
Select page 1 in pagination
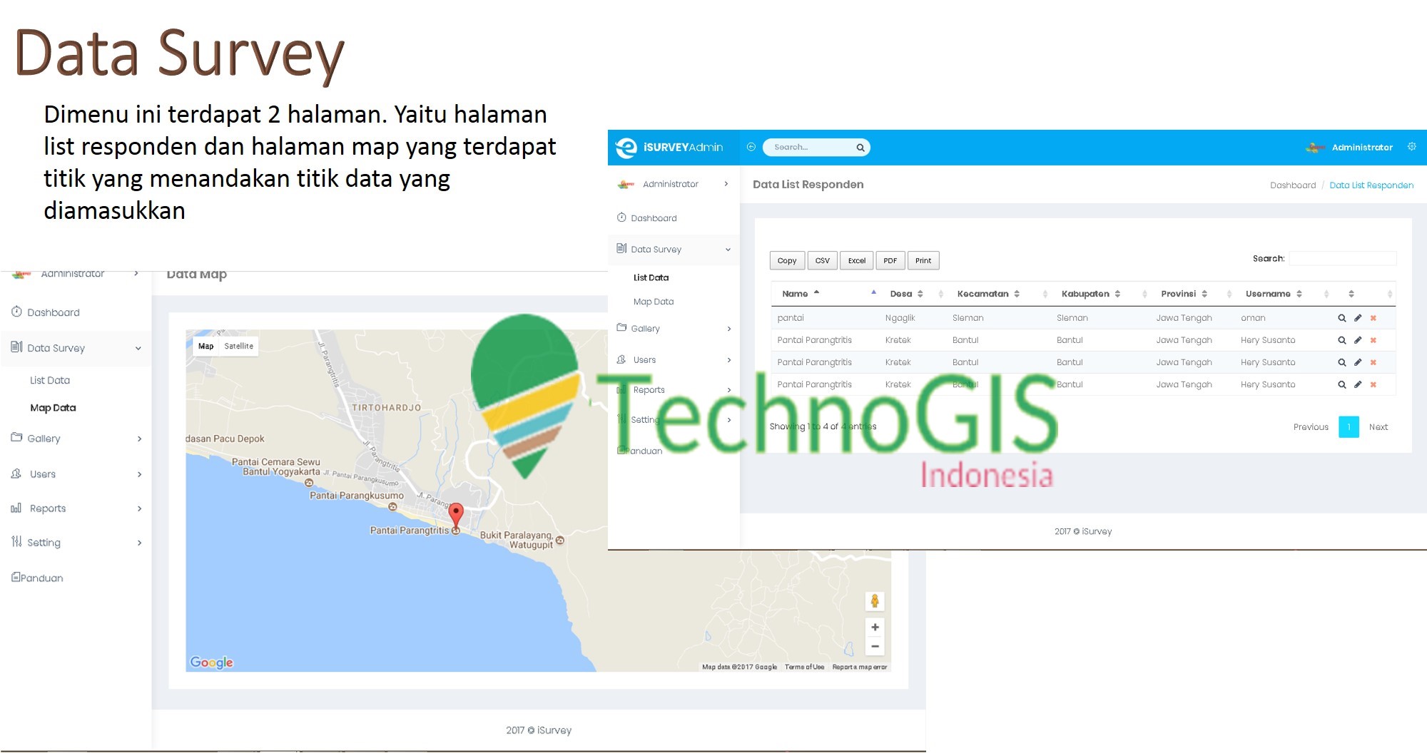pos(1349,427)
